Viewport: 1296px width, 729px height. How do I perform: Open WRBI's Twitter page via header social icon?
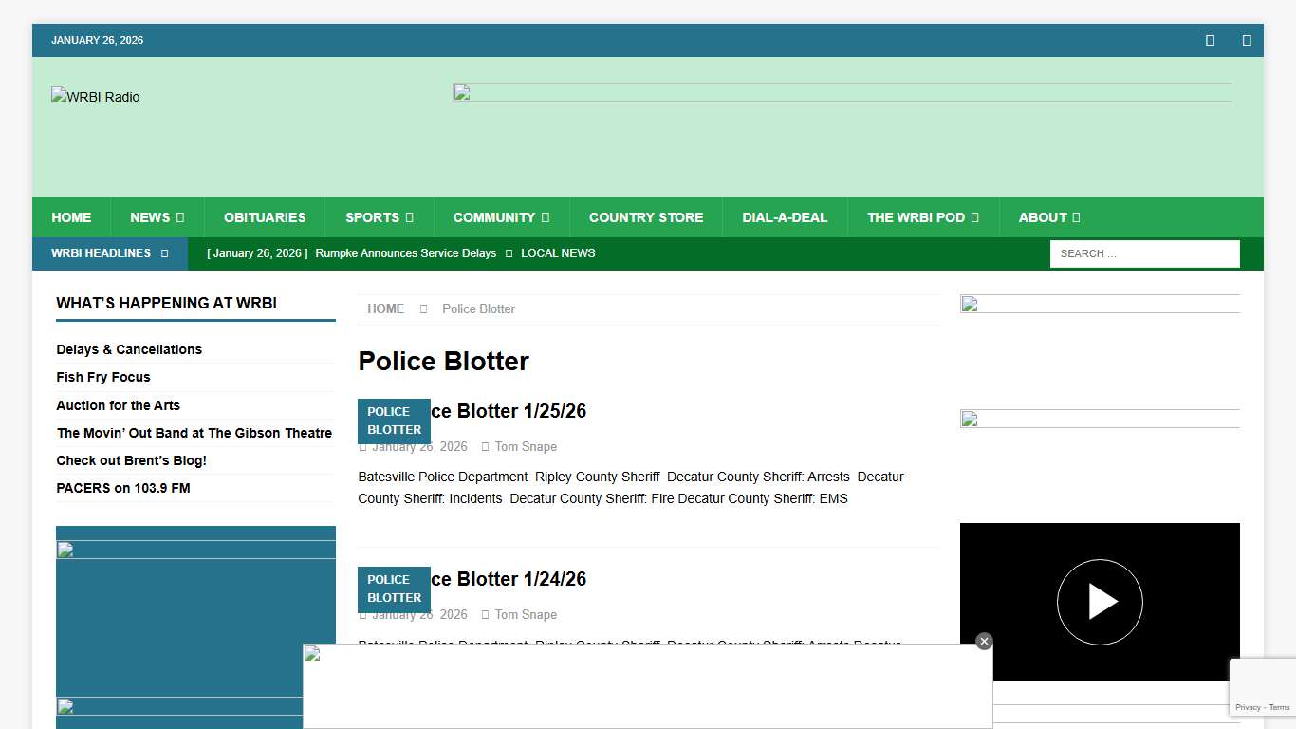click(1246, 40)
